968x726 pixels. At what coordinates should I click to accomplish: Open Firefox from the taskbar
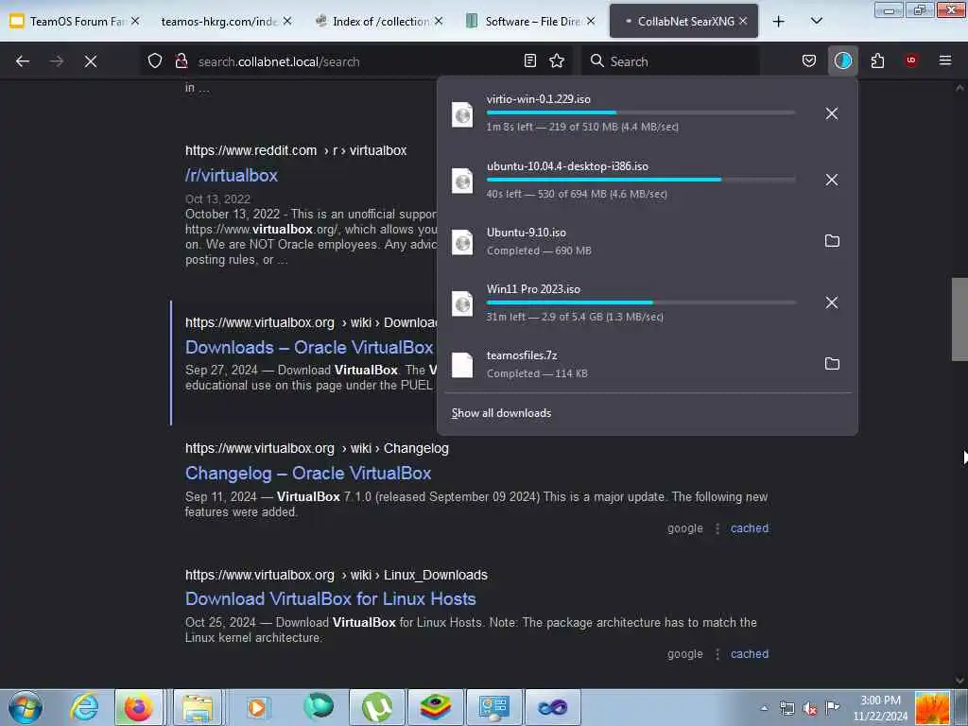(138, 707)
